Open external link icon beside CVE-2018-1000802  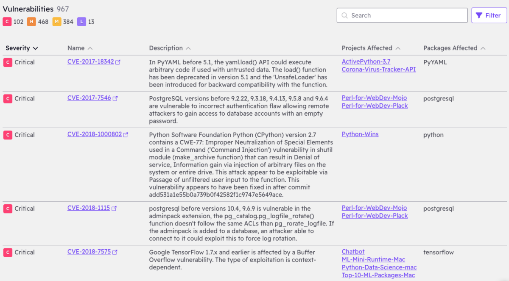pyautogui.click(x=126, y=135)
